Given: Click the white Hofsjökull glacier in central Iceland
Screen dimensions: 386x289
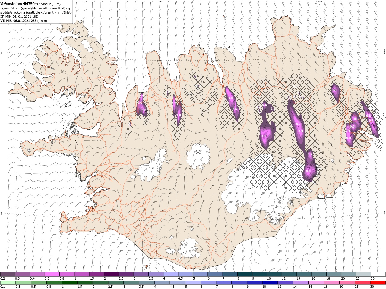Looking at the screenshot, I should [198, 156].
